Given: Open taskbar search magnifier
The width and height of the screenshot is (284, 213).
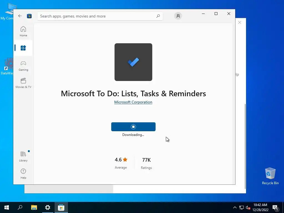Looking at the screenshot, I should pyautogui.click(x=20, y=207).
